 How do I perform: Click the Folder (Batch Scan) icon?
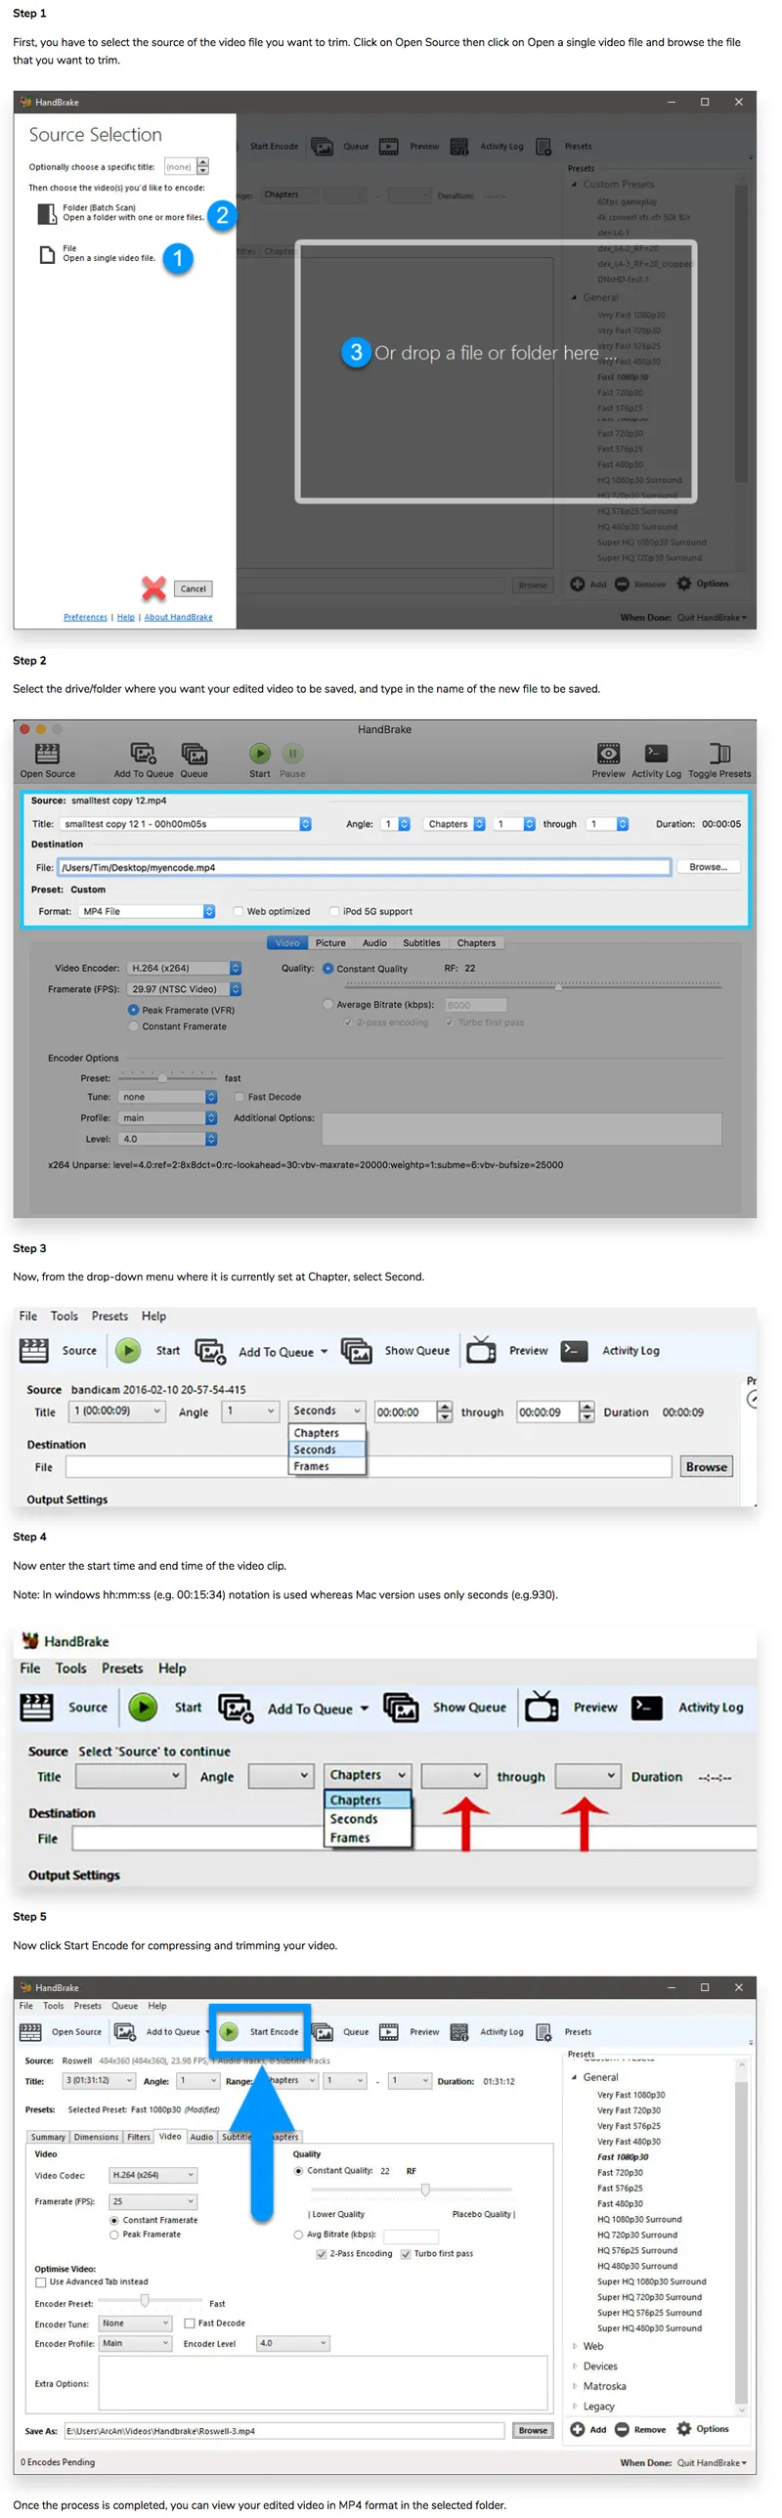(x=46, y=213)
